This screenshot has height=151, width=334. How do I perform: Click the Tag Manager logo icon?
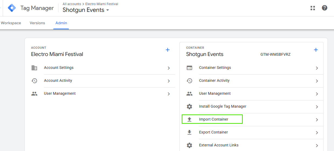click(x=12, y=8)
